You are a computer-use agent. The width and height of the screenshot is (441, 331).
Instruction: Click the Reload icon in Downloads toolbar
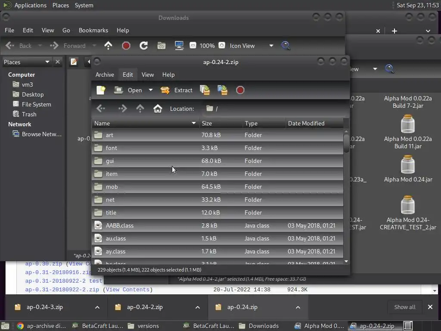(144, 46)
